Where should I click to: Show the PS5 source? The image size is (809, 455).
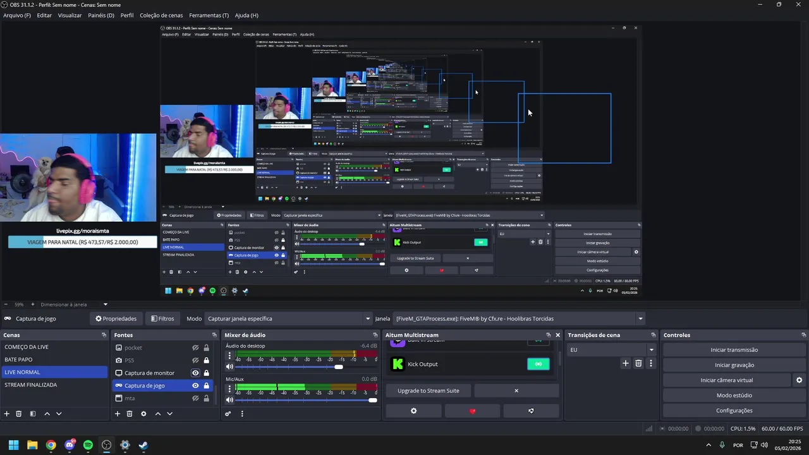[x=195, y=360]
